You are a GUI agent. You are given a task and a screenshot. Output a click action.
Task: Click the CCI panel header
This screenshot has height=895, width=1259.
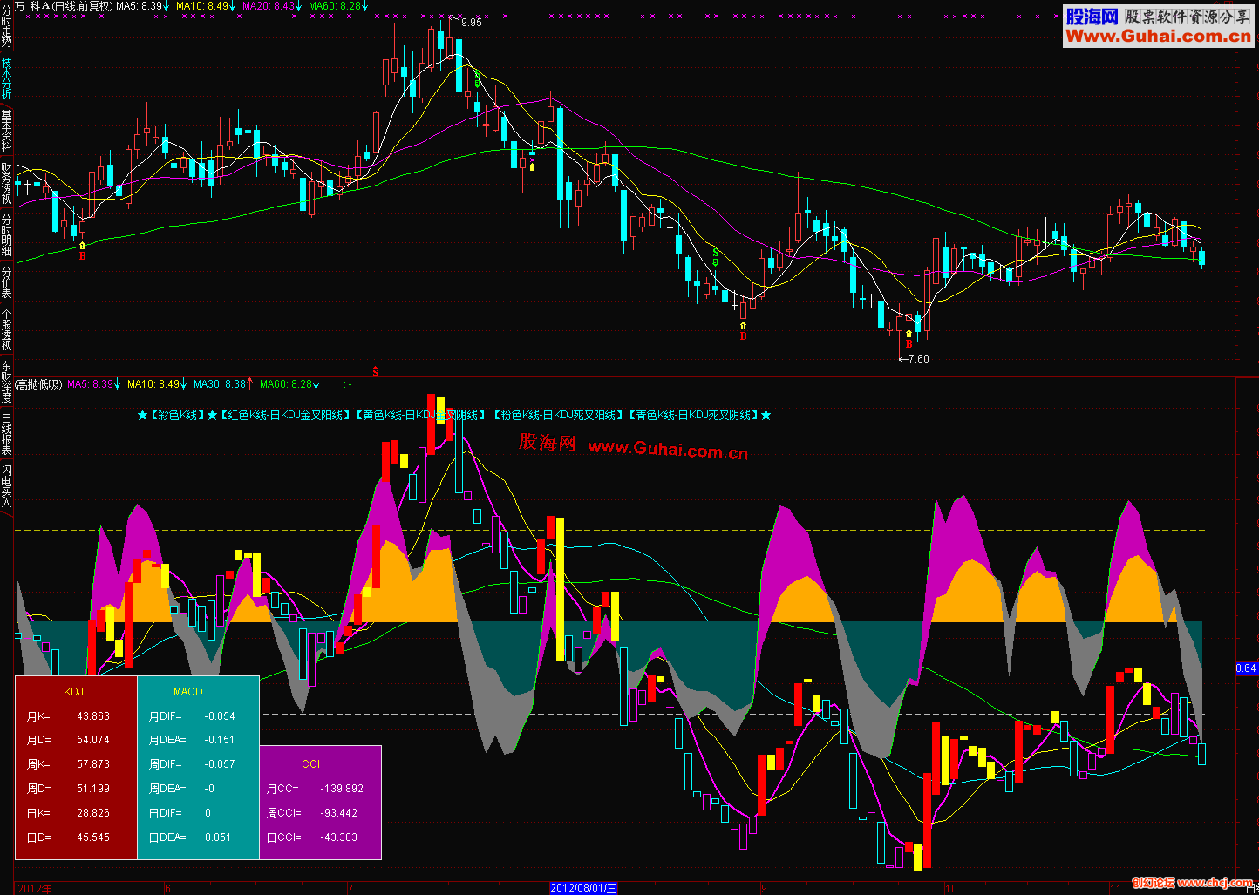tap(311, 763)
